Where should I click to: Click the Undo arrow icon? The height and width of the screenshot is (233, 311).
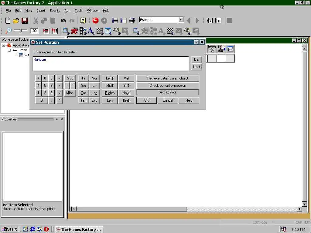click(63, 20)
